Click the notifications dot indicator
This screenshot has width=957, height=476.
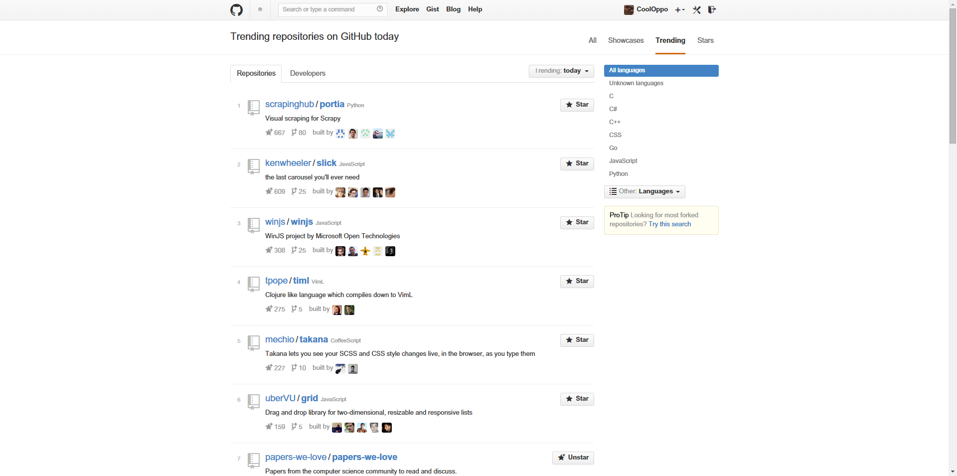click(x=260, y=9)
